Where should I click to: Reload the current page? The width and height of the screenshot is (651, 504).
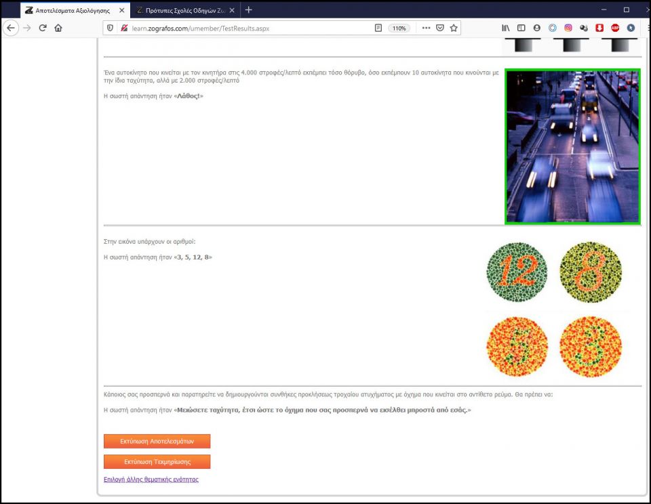43,28
